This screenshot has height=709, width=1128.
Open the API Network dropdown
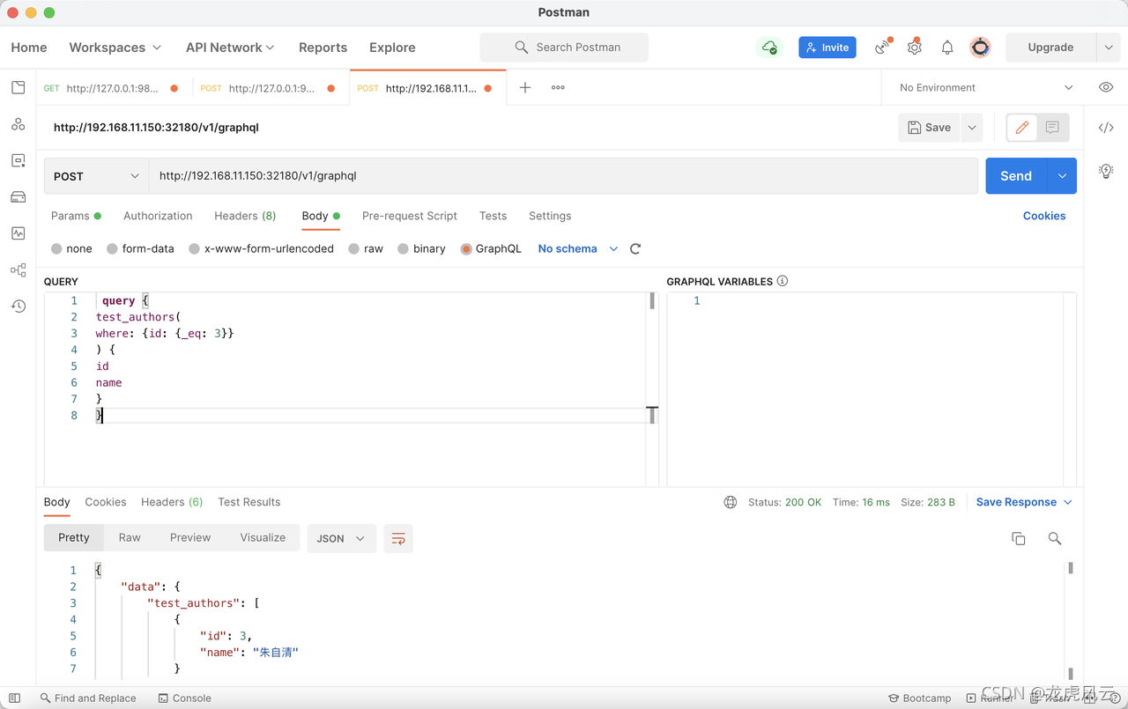(230, 48)
